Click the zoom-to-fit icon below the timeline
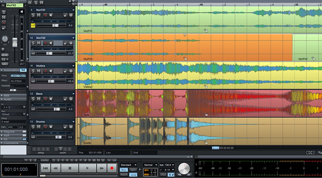This screenshot has height=178, width=322. (310, 153)
